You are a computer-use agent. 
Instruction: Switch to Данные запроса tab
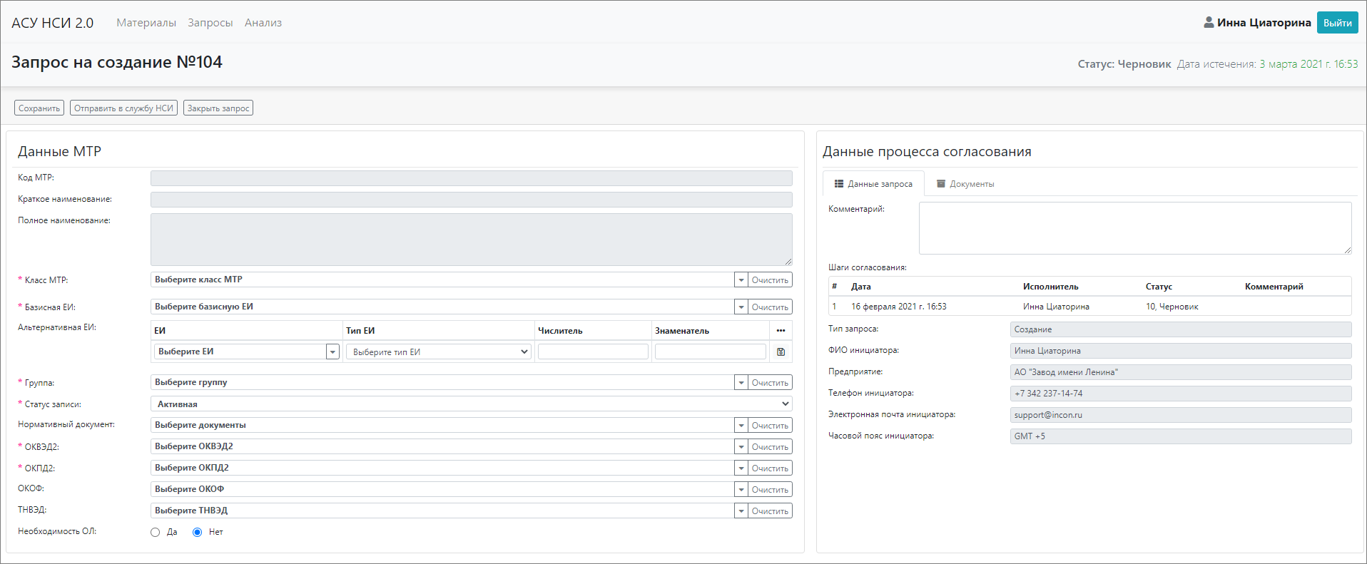873,184
